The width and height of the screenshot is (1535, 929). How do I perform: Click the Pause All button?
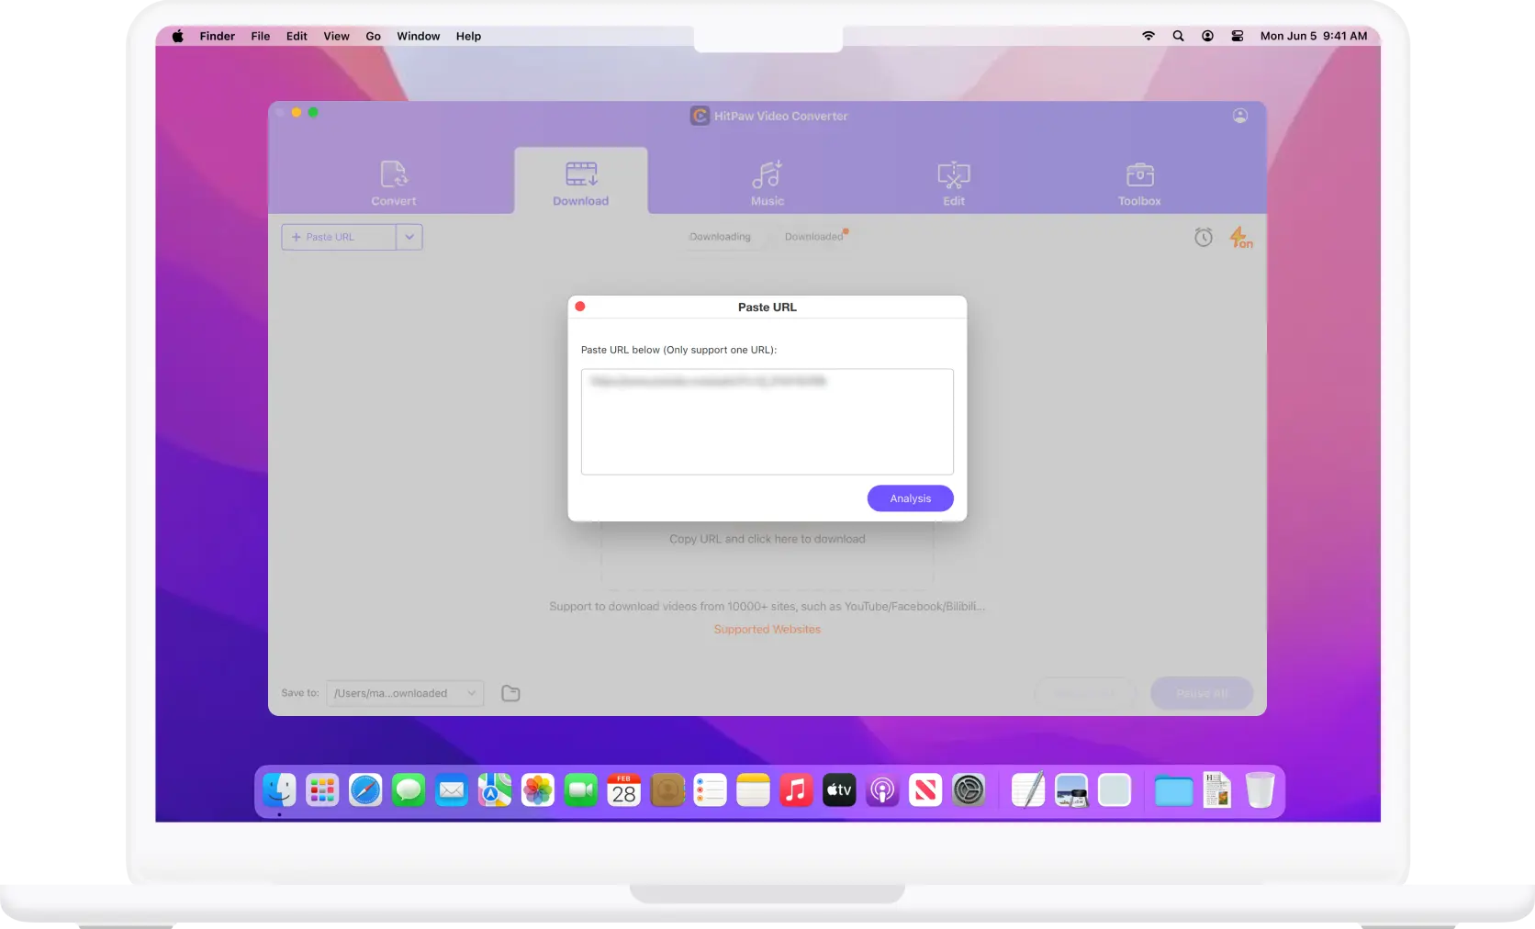[x=1202, y=693]
